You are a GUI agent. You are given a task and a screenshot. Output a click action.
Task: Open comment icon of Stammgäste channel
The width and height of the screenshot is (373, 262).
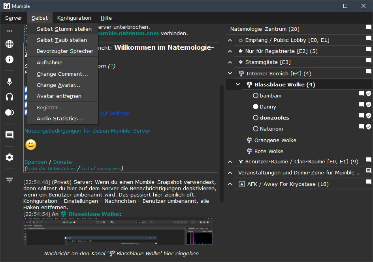(x=369, y=60)
